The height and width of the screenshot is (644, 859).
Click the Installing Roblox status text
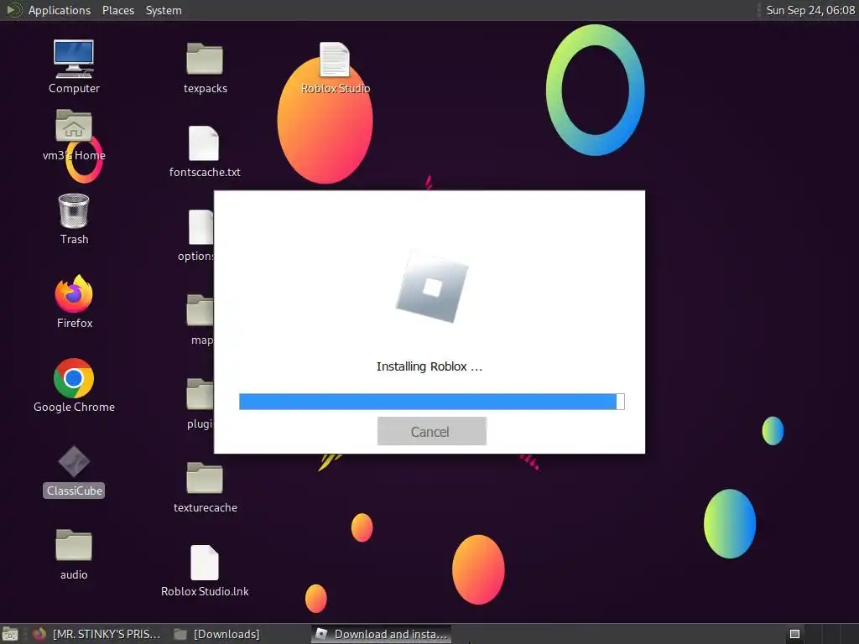click(429, 366)
